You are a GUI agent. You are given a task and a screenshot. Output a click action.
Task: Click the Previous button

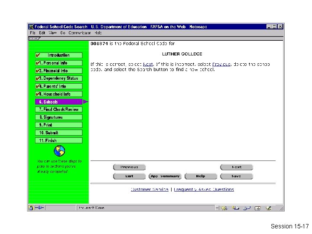click(x=129, y=167)
